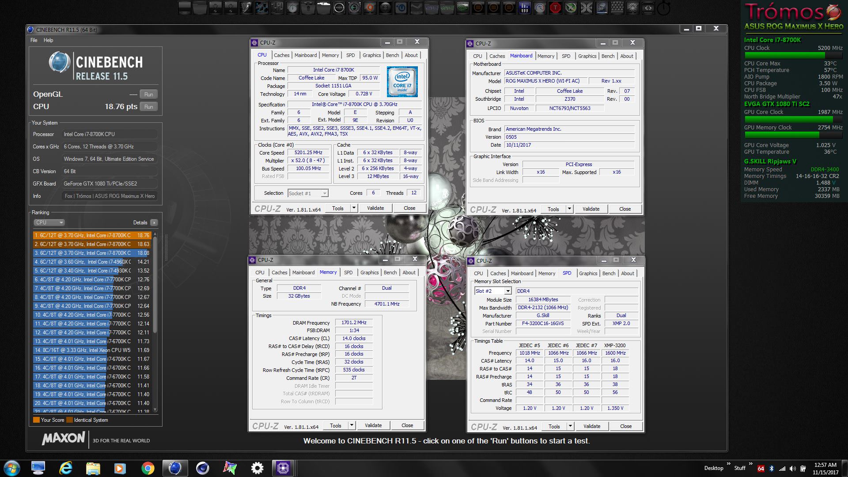Expand Tools dropdown arrow in CPU-Z Mainboard window
Viewport: 848px width, 477px height.
coord(569,209)
